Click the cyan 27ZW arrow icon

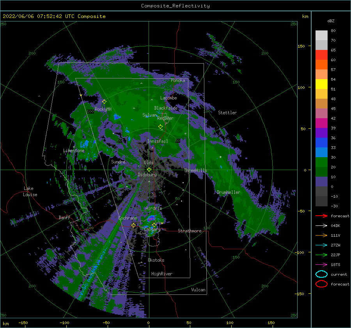pos(321,245)
